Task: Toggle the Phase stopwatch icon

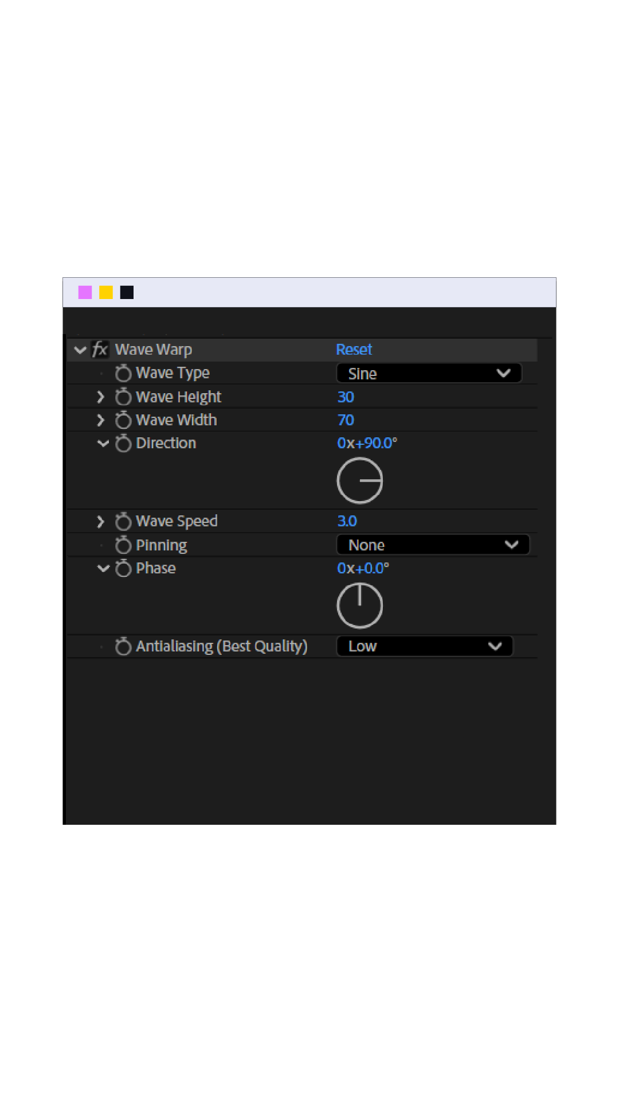Action: (123, 568)
